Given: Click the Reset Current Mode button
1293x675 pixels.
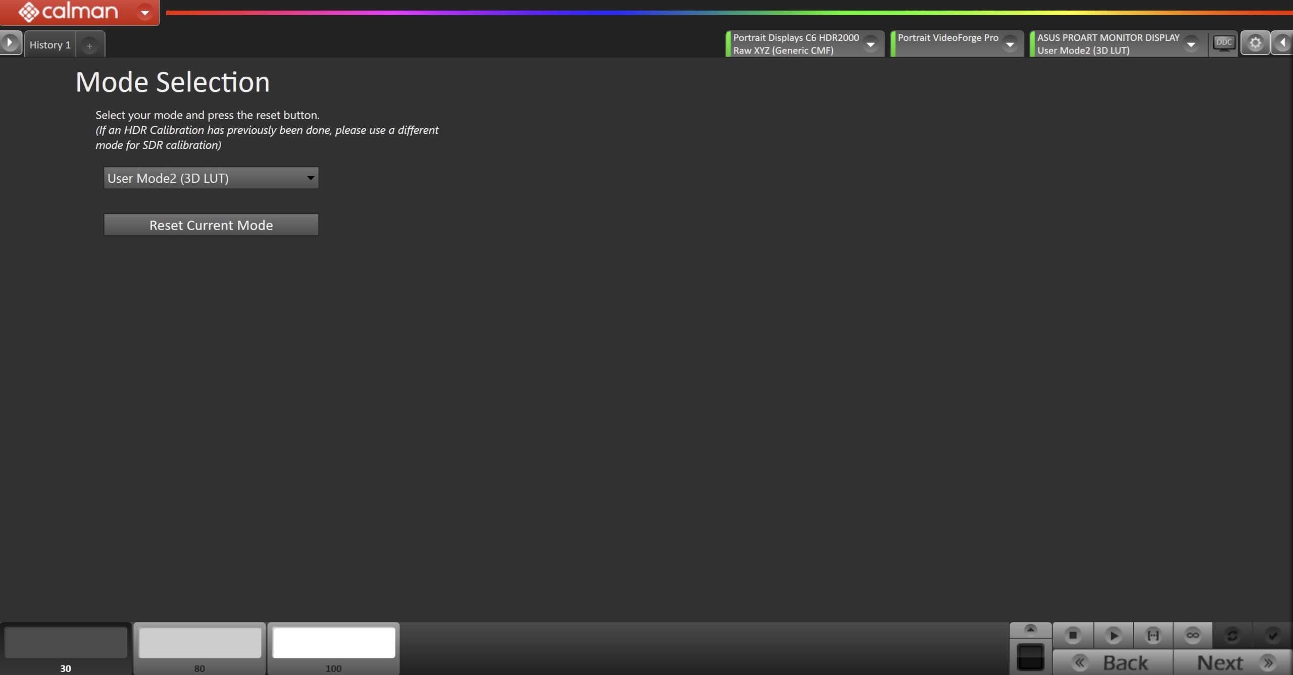Looking at the screenshot, I should [211, 225].
